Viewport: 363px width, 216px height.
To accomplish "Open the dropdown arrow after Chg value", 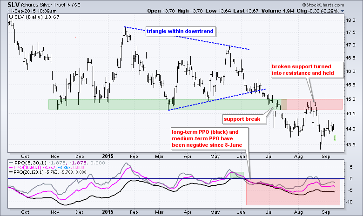I will pyautogui.click(x=343, y=11).
